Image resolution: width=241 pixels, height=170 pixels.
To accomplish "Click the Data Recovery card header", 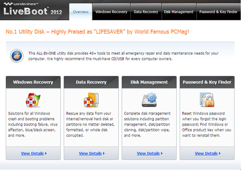I will 91,82.
